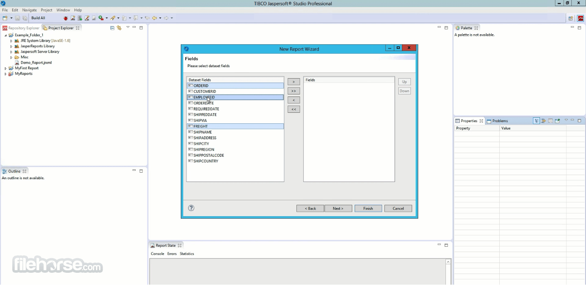
Task: Click the << remove all fields button
Action: pos(294,109)
